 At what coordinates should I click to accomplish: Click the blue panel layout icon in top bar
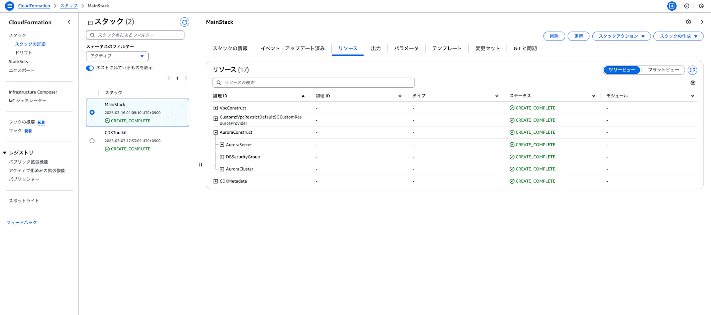[x=672, y=6]
